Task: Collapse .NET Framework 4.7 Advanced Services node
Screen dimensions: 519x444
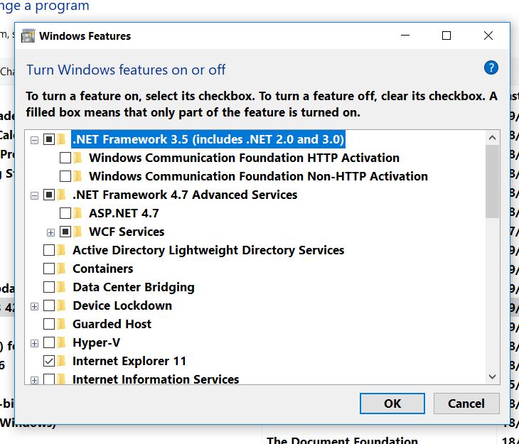Action: 34,196
